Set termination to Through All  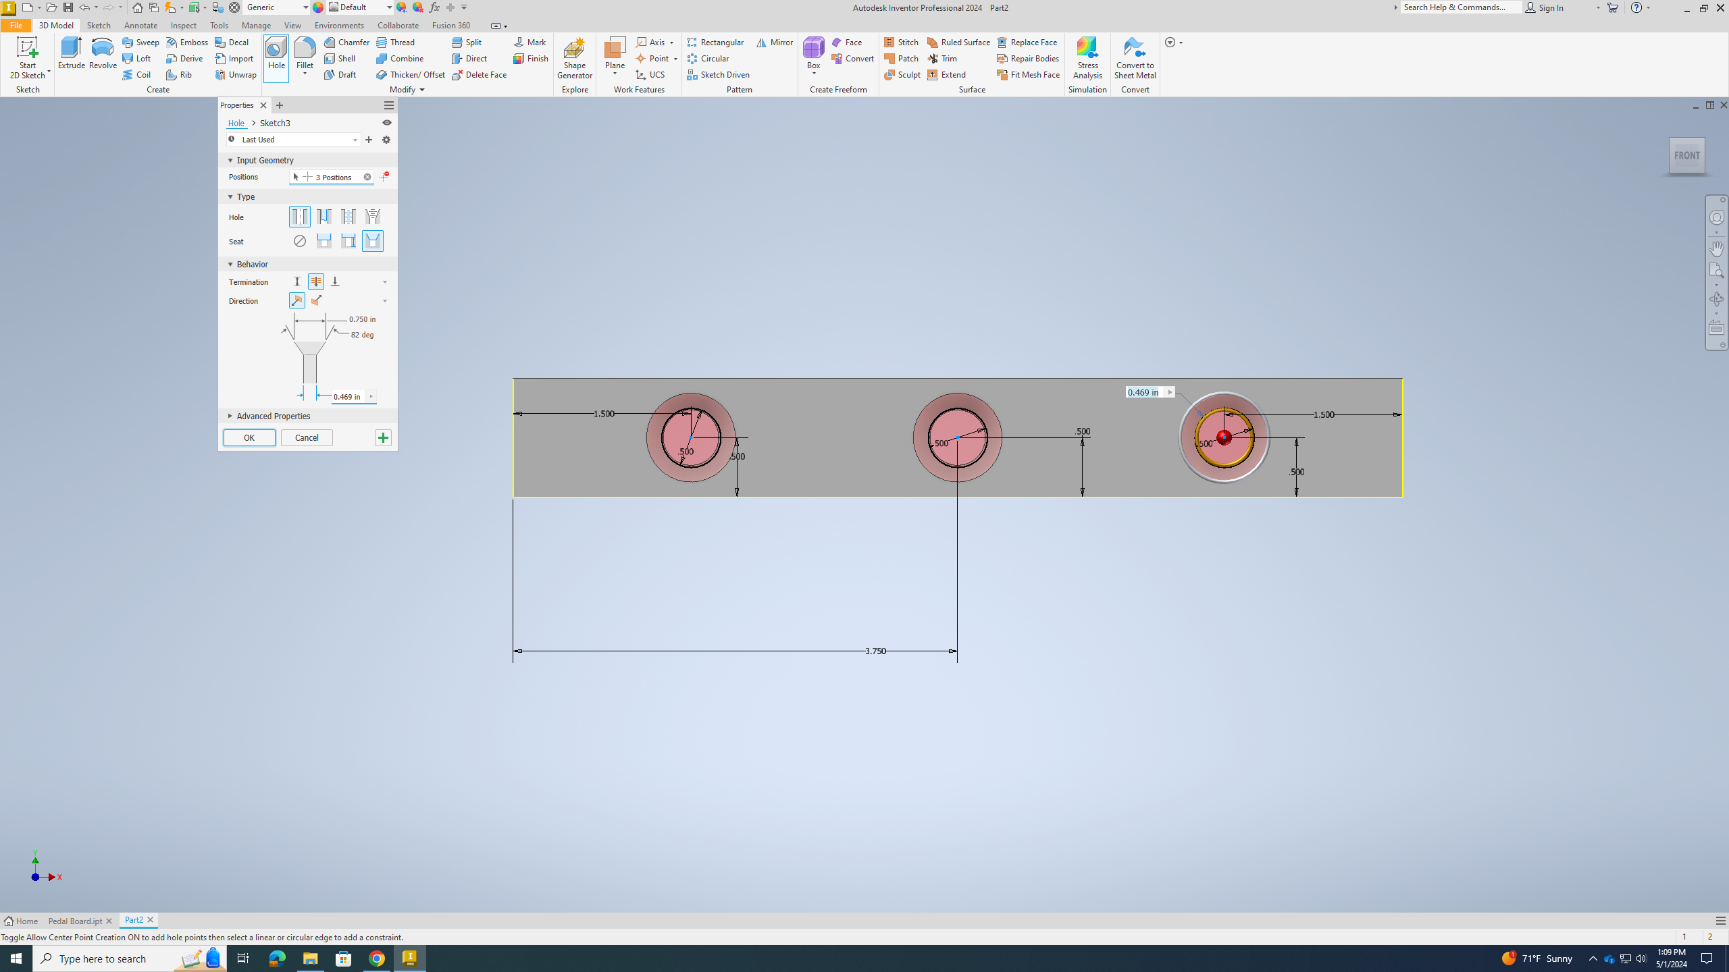click(x=316, y=281)
